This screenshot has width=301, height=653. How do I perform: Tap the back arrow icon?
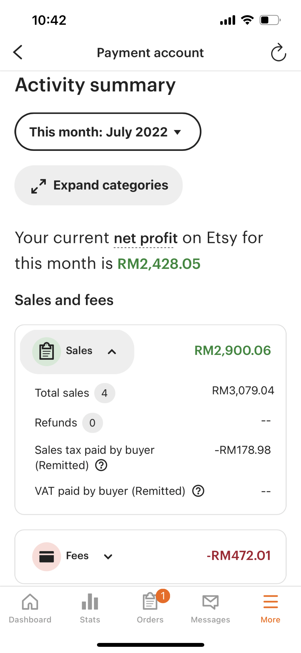(x=18, y=52)
